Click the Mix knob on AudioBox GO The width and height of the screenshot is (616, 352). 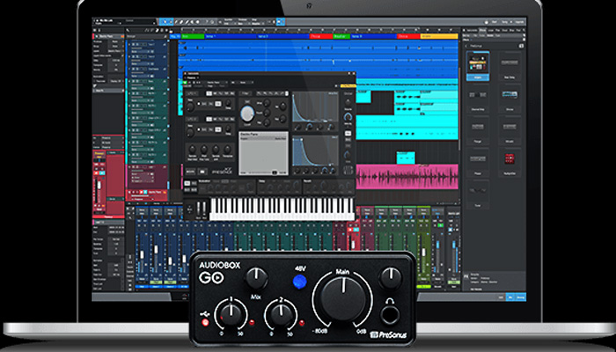257,279
